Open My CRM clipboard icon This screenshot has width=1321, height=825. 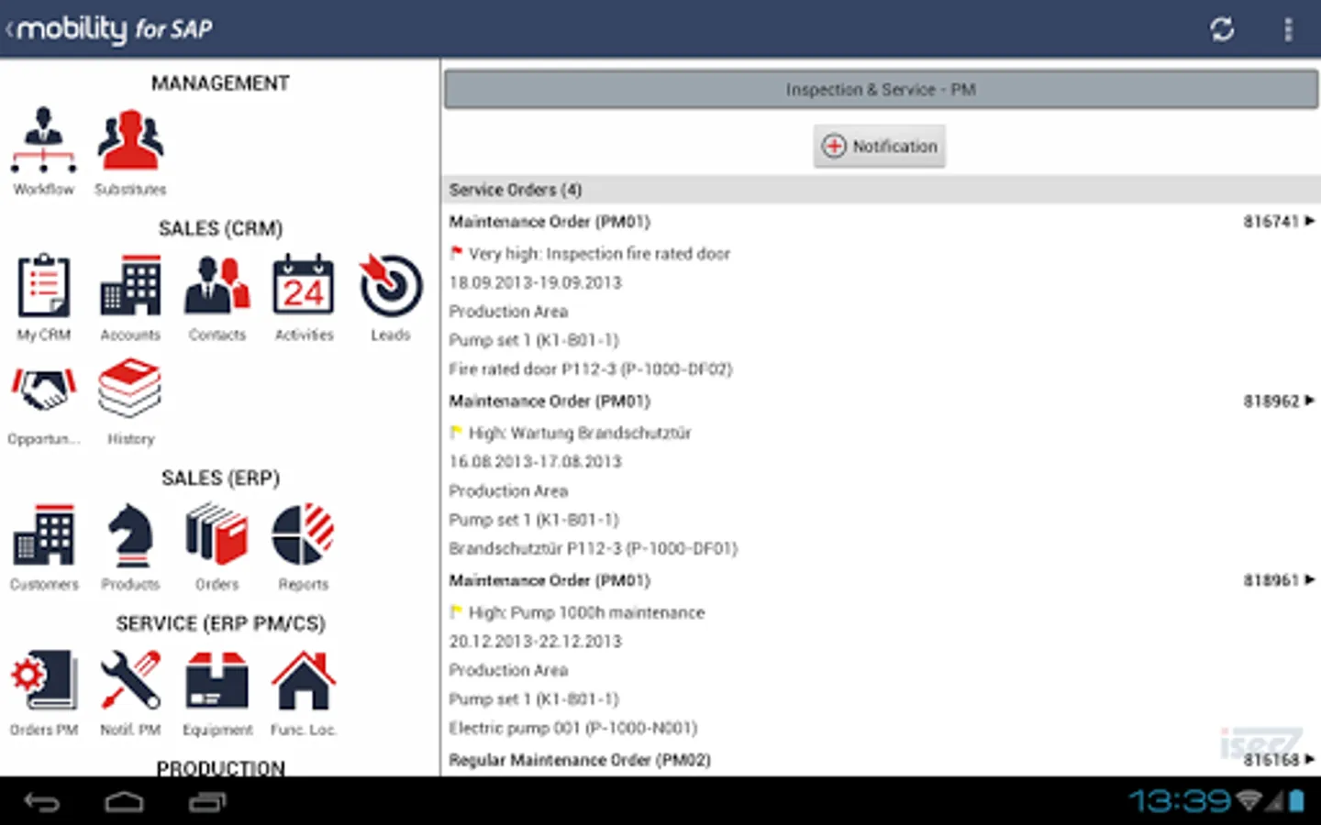coord(43,285)
